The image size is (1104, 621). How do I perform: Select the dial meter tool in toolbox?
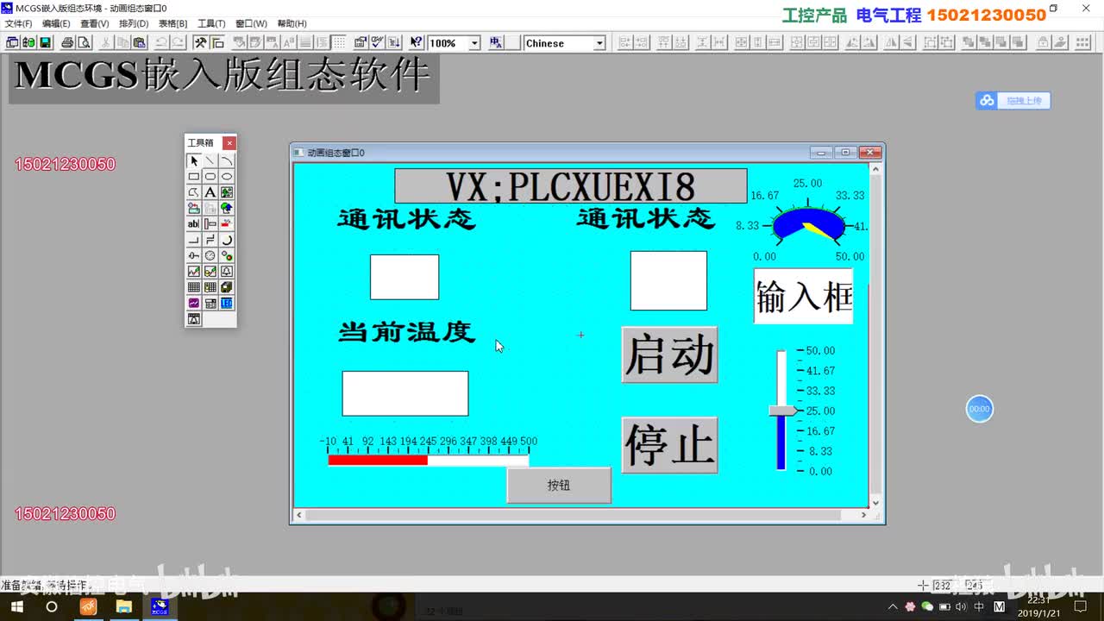210,255
